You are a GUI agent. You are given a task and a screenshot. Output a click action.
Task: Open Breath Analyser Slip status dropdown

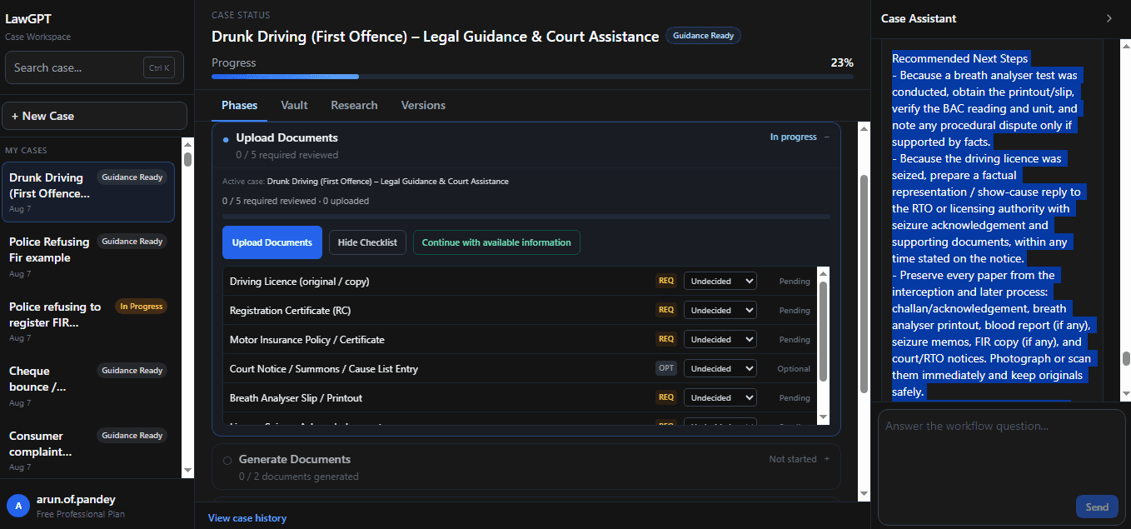(x=720, y=397)
